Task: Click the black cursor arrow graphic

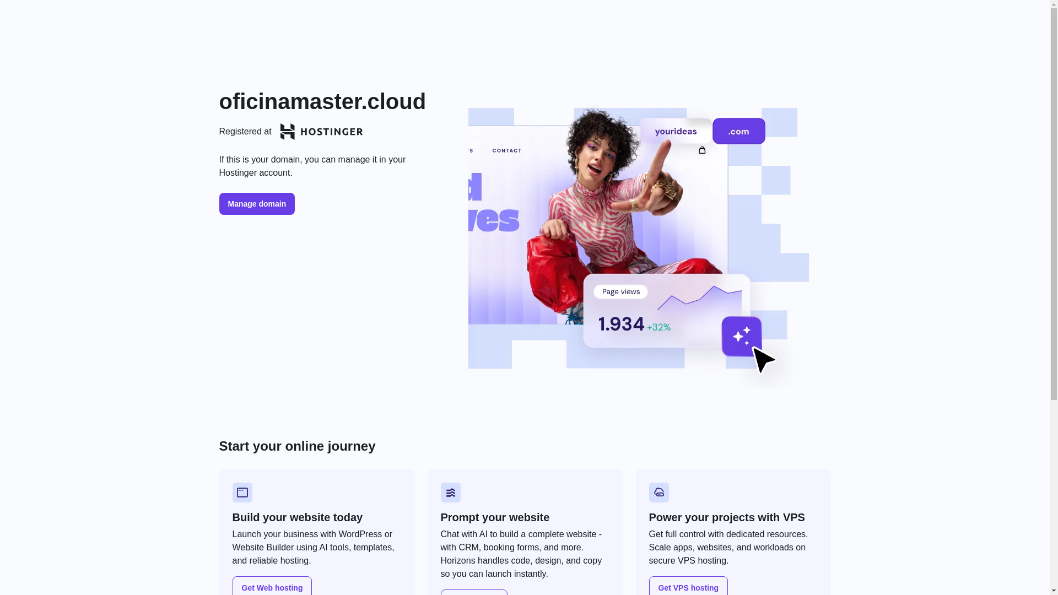Action: click(763, 360)
